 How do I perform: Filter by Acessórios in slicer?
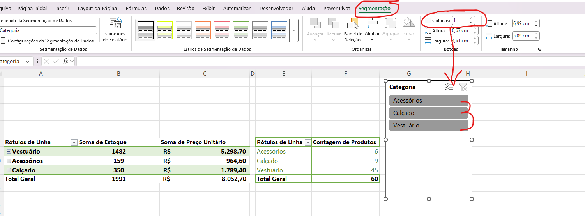point(428,101)
